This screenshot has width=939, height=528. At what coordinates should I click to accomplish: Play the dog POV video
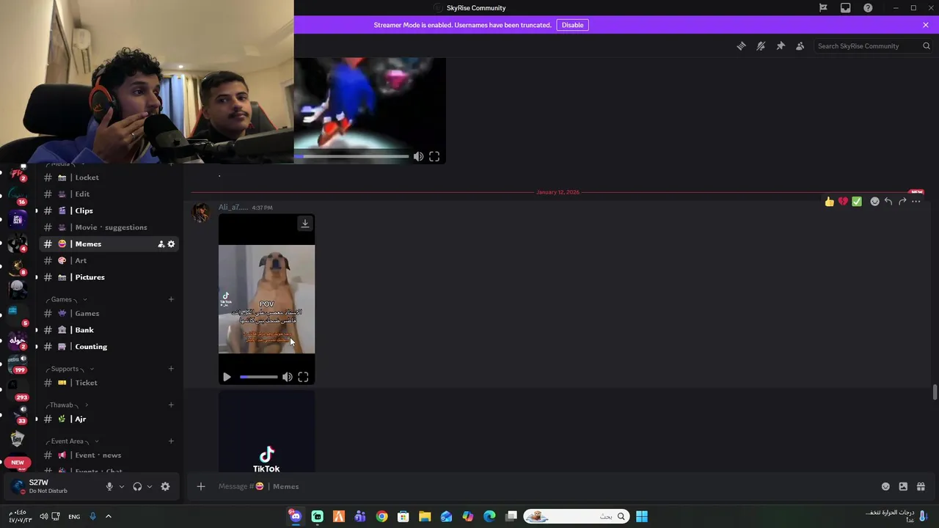[227, 377]
